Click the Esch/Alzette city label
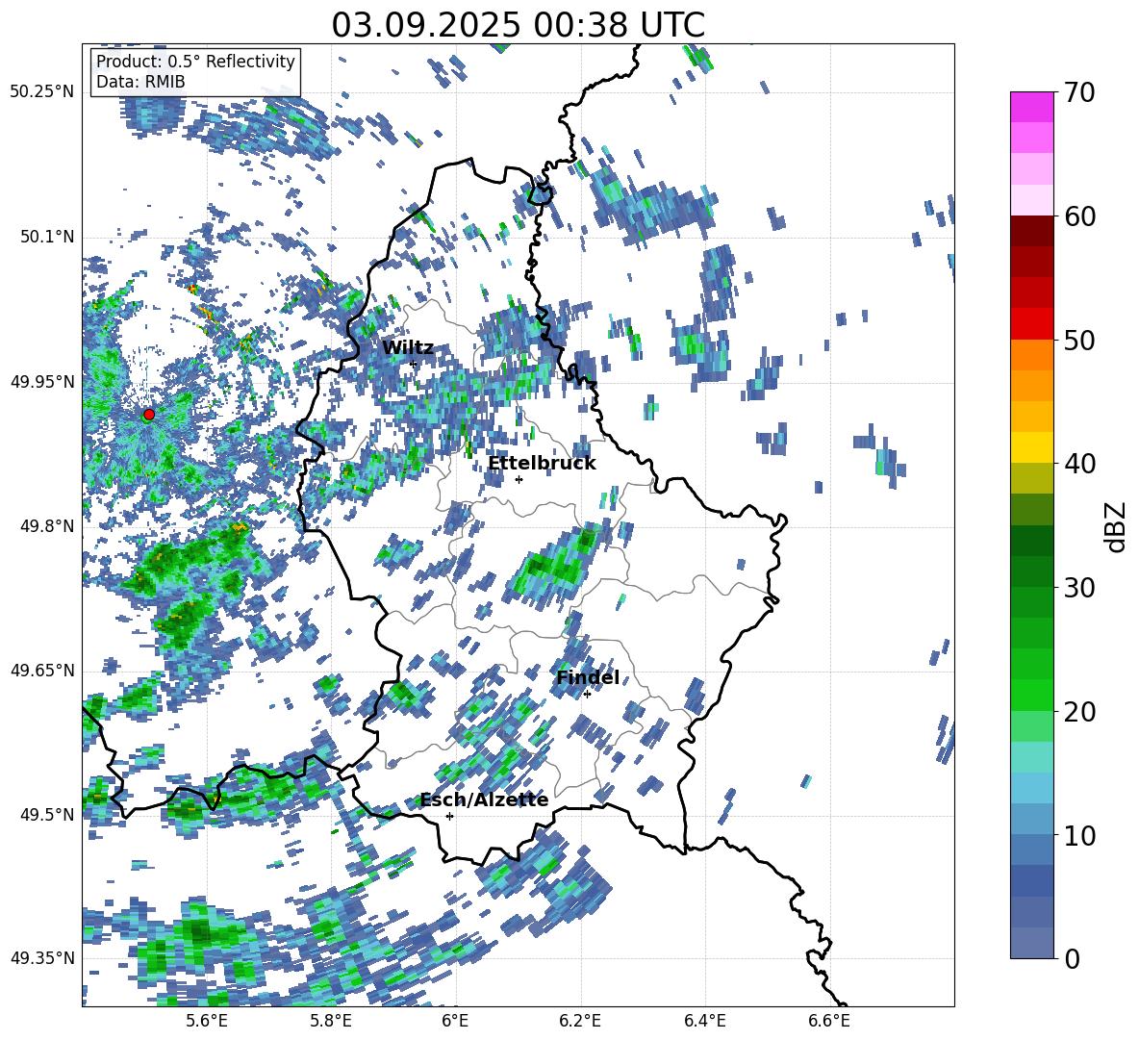 [484, 799]
